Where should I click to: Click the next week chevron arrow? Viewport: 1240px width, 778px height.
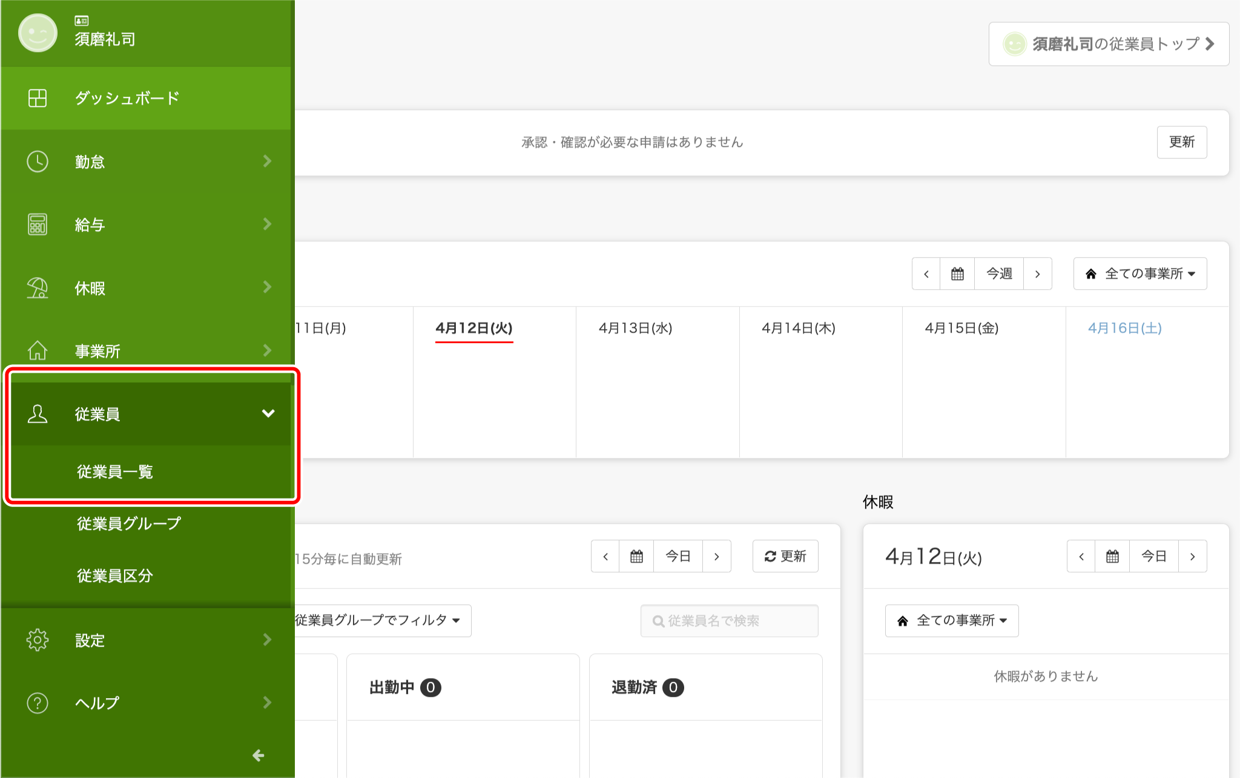click(x=1038, y=273)
